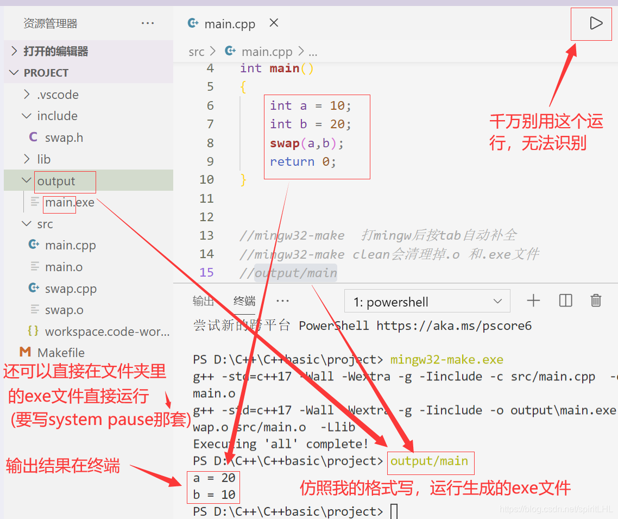
Task: Click the output/main command in terminal
Action: tap(429, 461)
